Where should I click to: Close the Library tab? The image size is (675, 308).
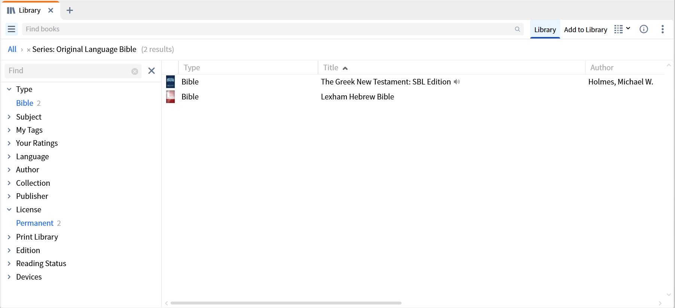pyautogui.click(x=51, y=10)
